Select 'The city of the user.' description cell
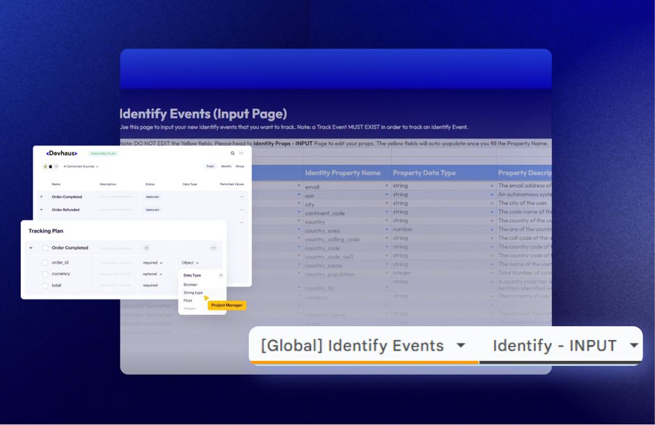 click(x=524, y=203)
